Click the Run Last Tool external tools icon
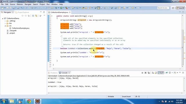Screen dimensions: 186x104 67,8
